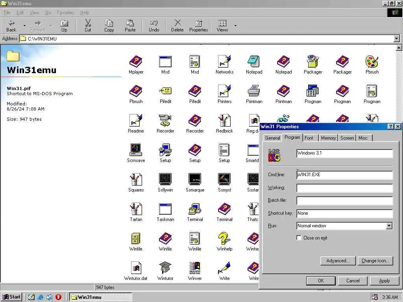The width and height of the screenshot is (403, 302).
Task: Select the Tartan bitmap icon
Action: pos(136,209)
